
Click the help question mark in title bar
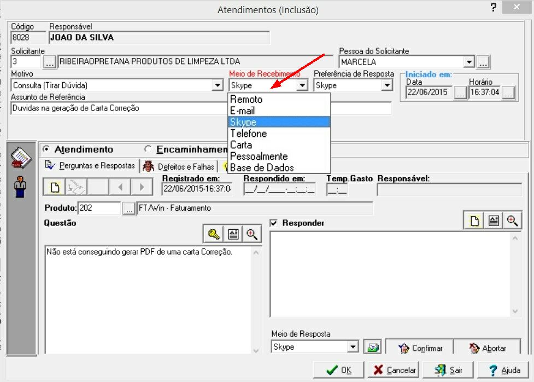494,8
